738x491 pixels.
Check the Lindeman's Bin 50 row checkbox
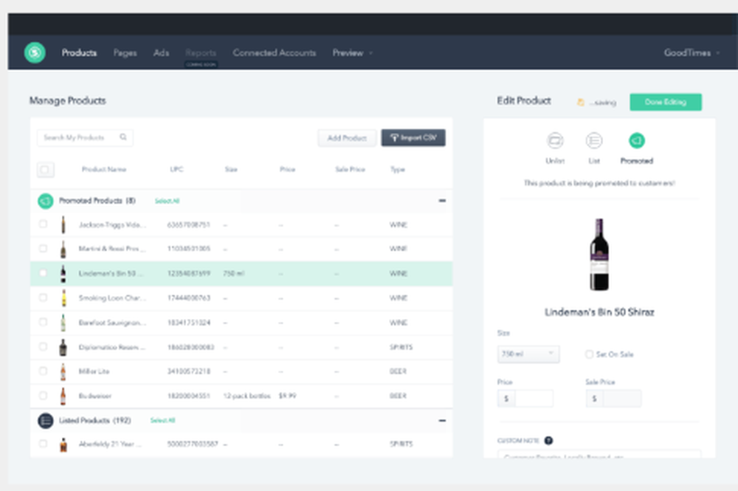43,273
